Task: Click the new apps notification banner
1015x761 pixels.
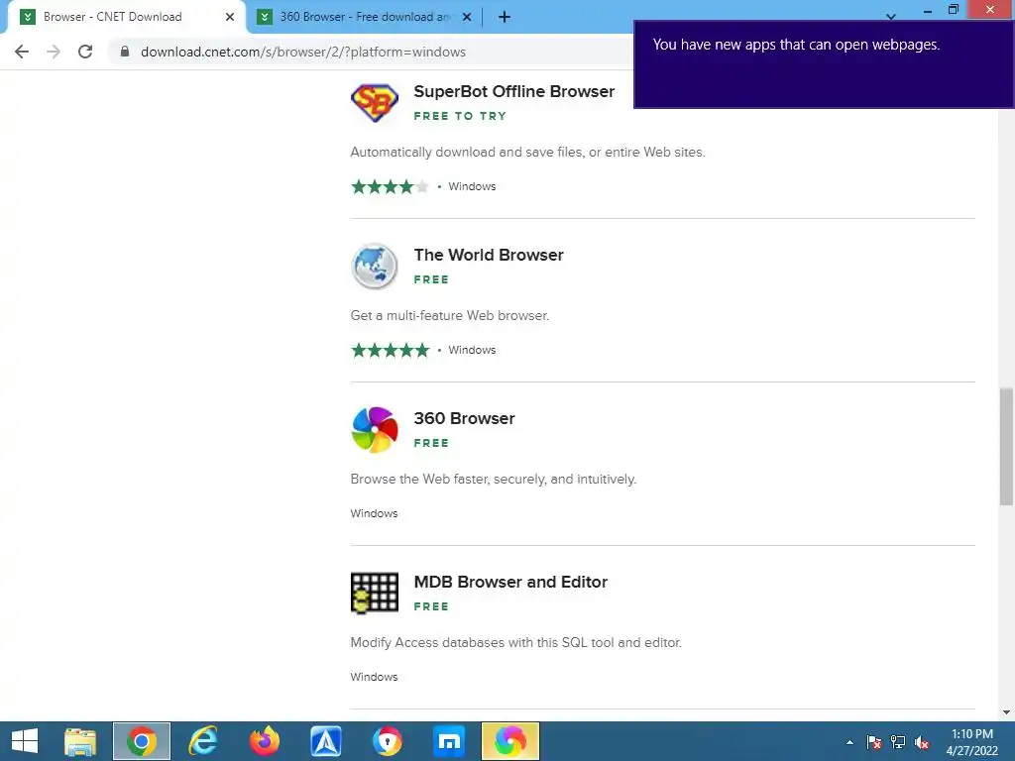Action: point(824,64)
